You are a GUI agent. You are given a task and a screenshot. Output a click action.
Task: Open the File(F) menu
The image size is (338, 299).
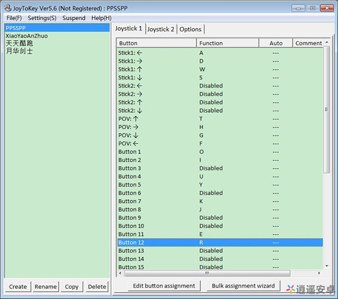[14, 18]
